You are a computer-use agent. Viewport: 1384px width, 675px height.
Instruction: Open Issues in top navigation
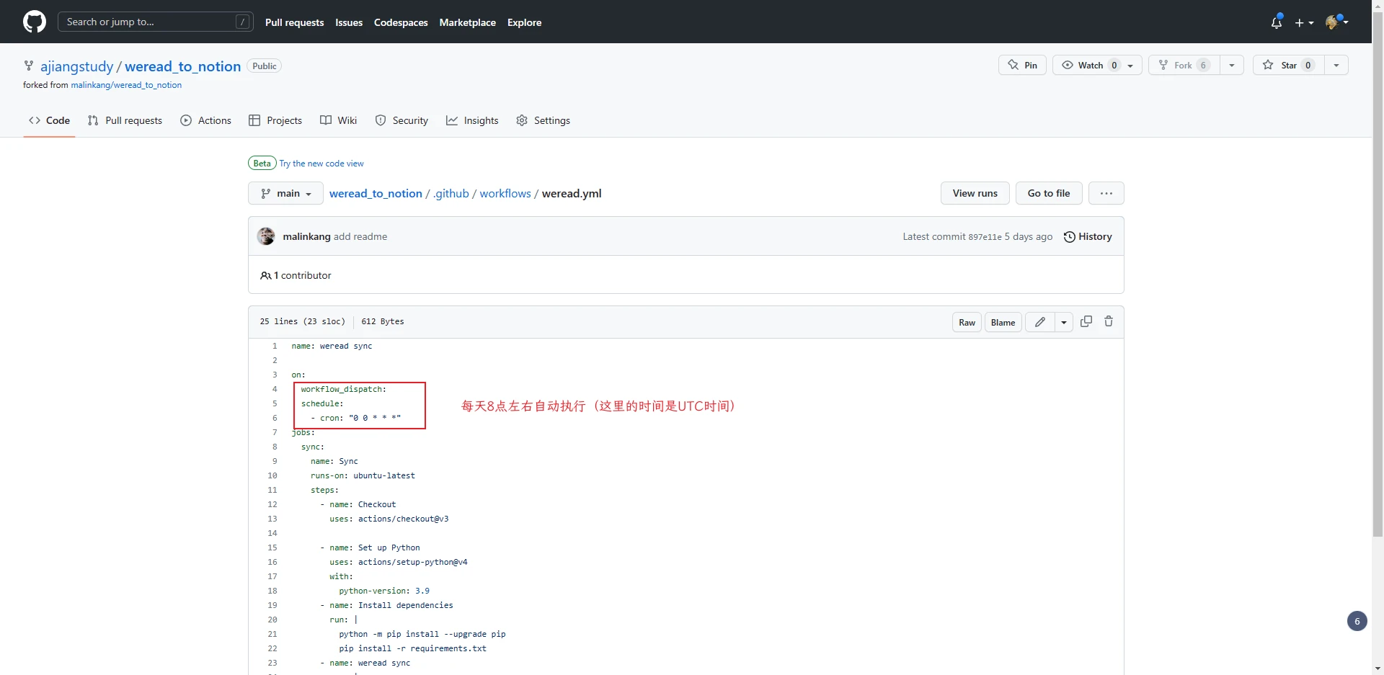point(349,22)
